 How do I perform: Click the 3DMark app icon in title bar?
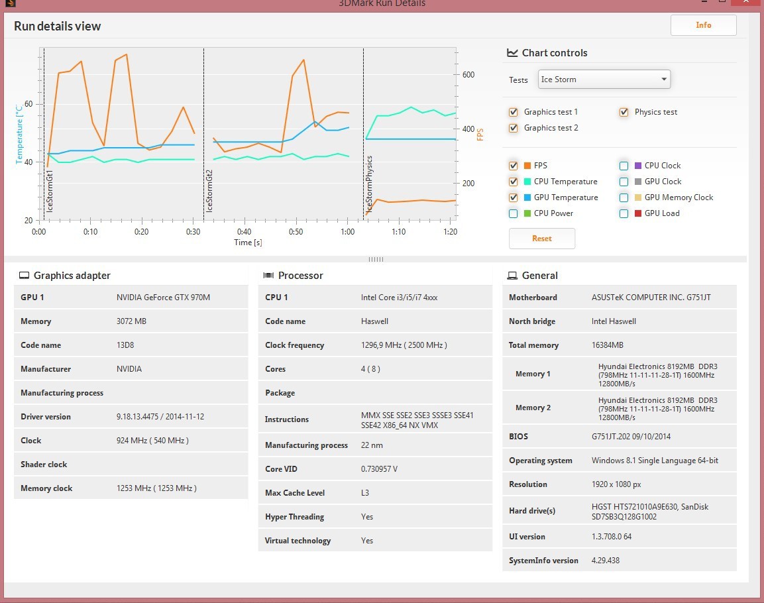click(10, 3)
